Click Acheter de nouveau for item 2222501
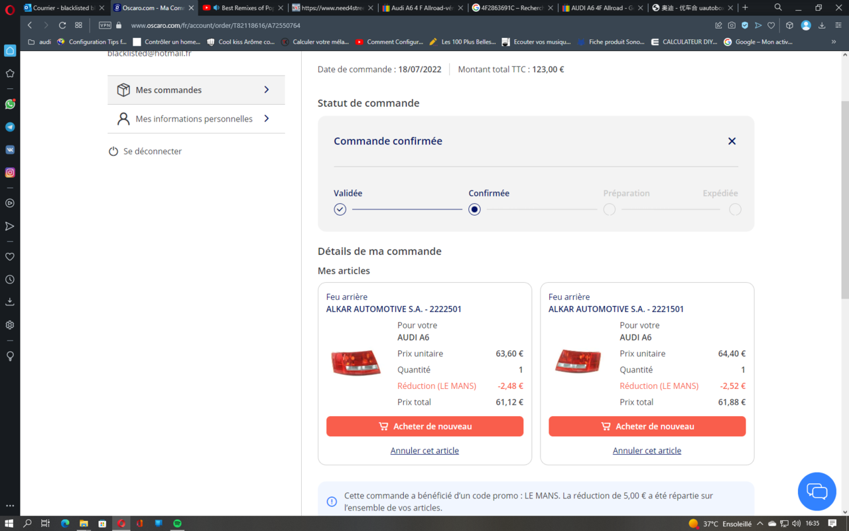Image resolution: width=849 pixels, height=531 pixels. click(x=424, y=426)
